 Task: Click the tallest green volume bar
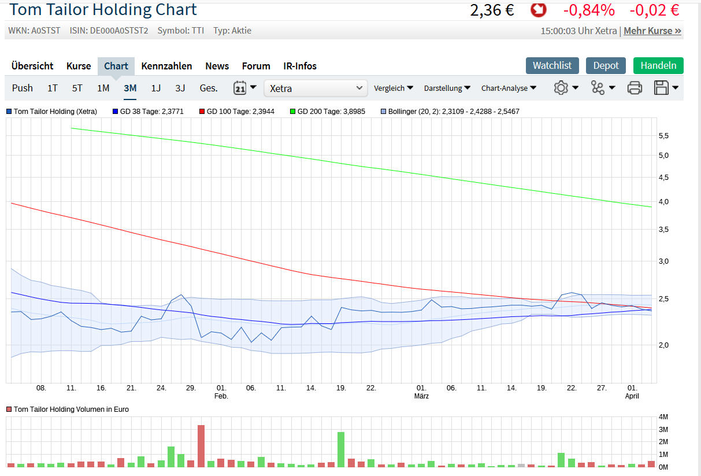click(341, 449)
